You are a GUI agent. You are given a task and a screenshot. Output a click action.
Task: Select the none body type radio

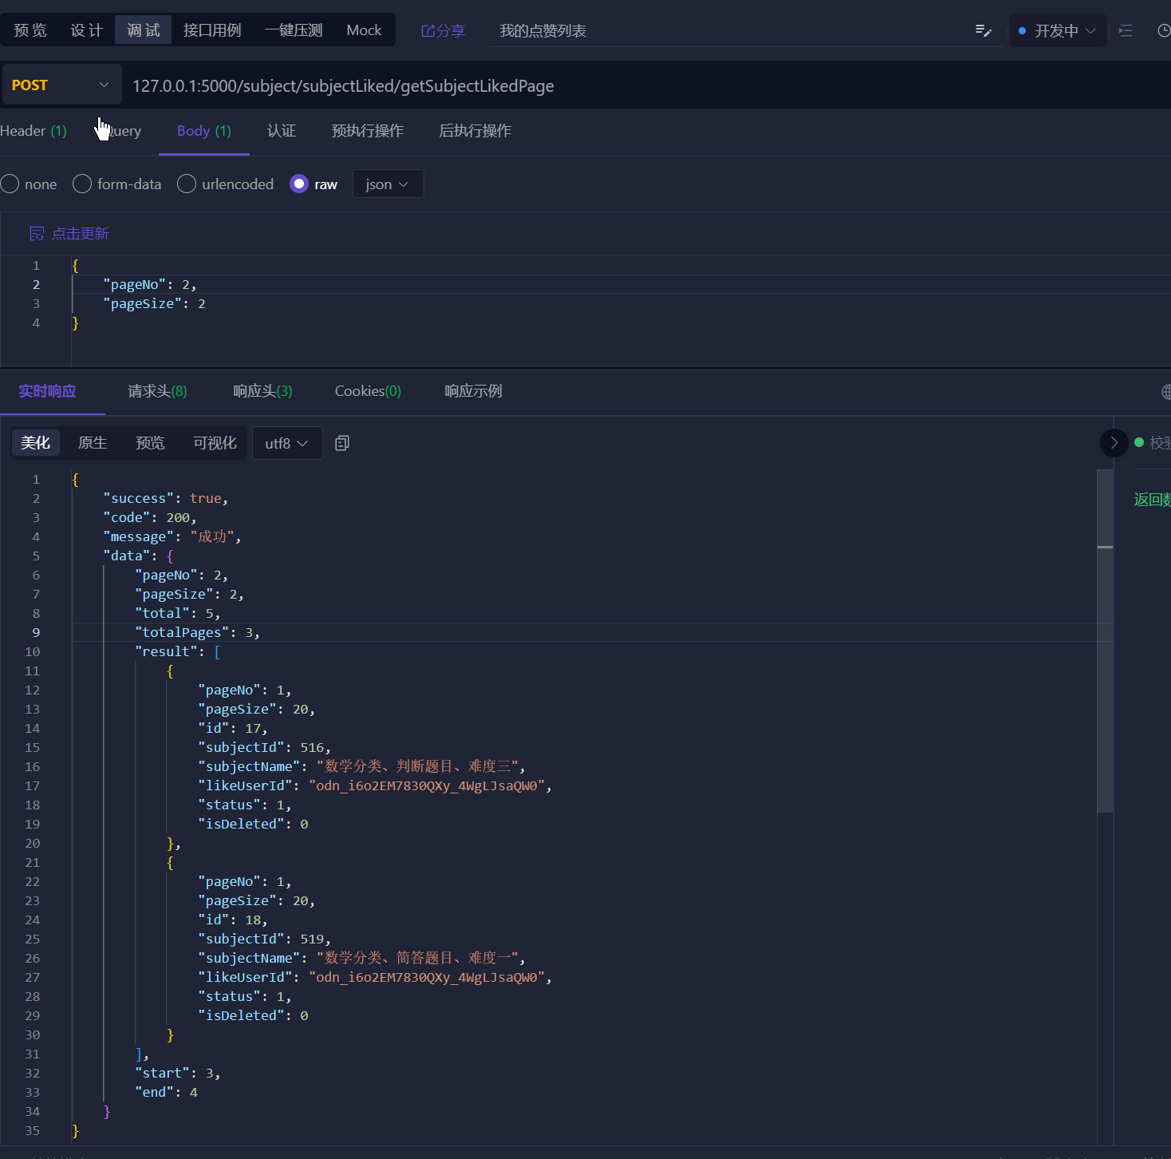(x=10, y=184)
